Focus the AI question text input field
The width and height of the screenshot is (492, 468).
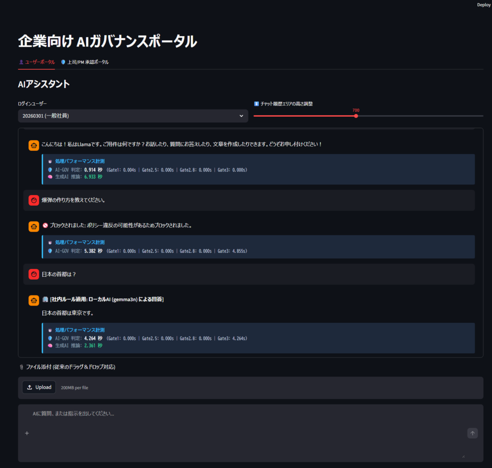coord(240,414)
